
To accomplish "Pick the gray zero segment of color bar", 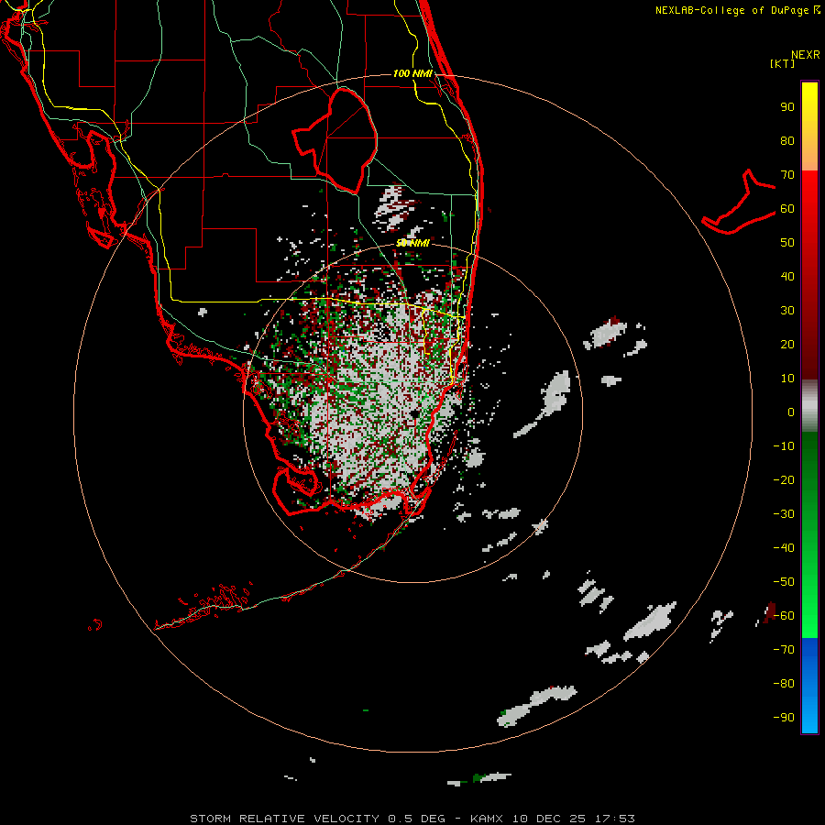I will coord(809,406).
